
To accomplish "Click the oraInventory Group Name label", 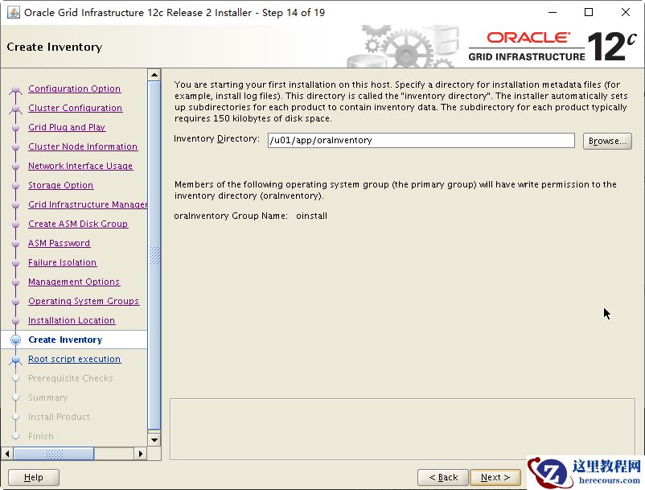I will click(x=231, y=216).
